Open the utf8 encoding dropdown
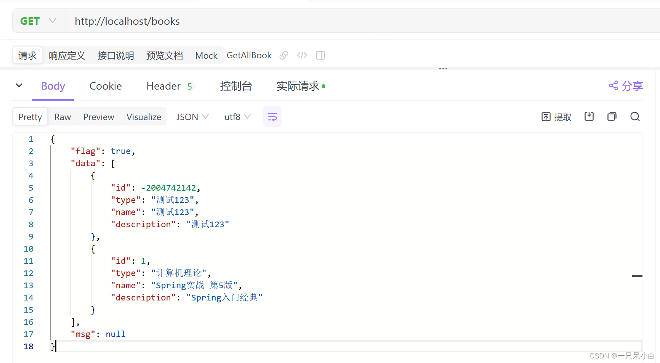This screenshot has height=363, width=660. coord(237,117)
